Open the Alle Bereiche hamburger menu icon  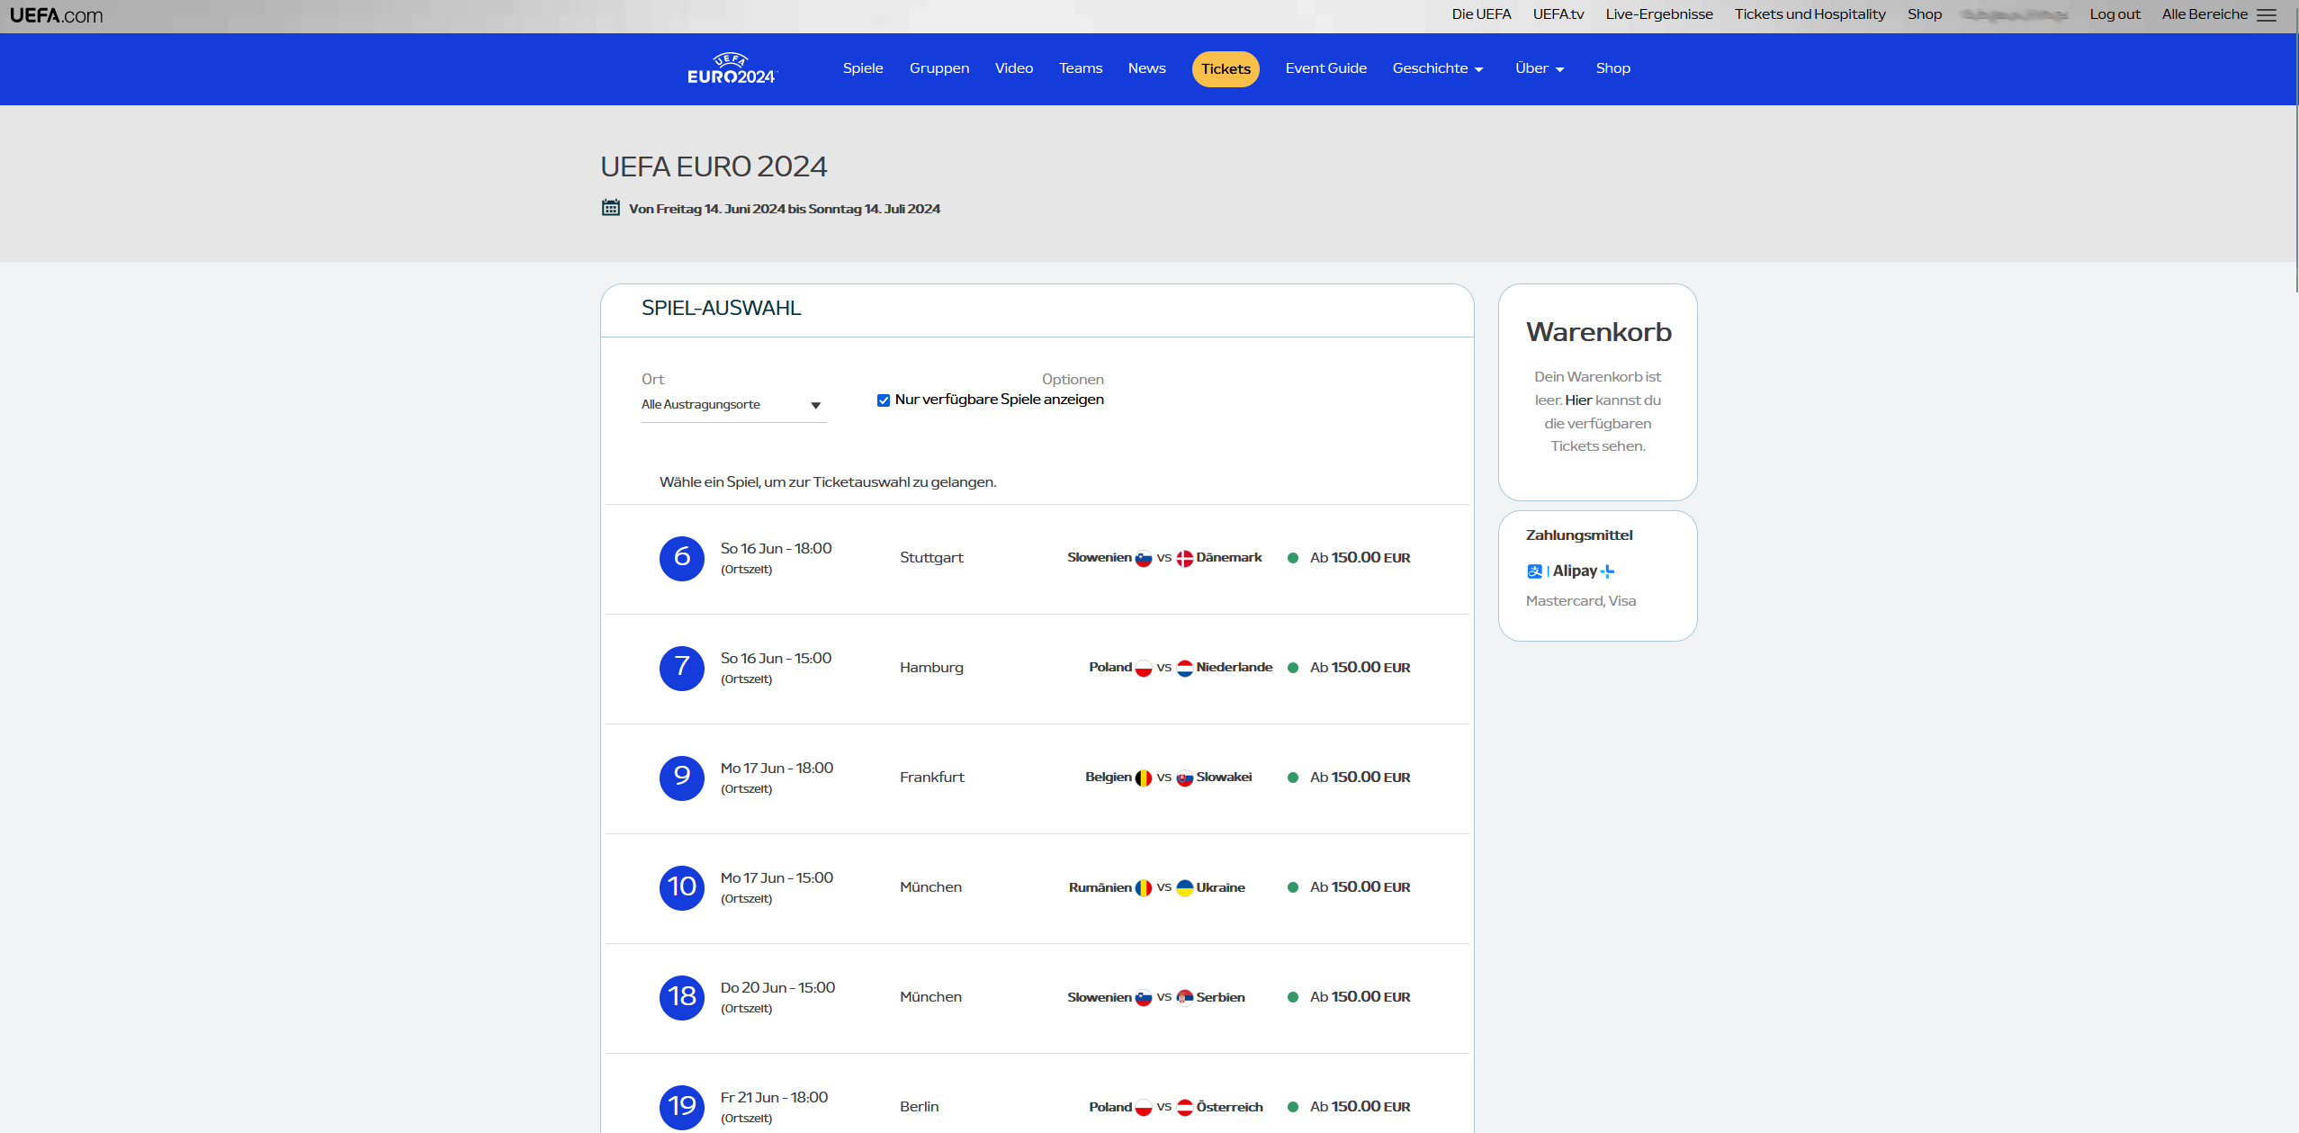click(x=2267, y=15)
